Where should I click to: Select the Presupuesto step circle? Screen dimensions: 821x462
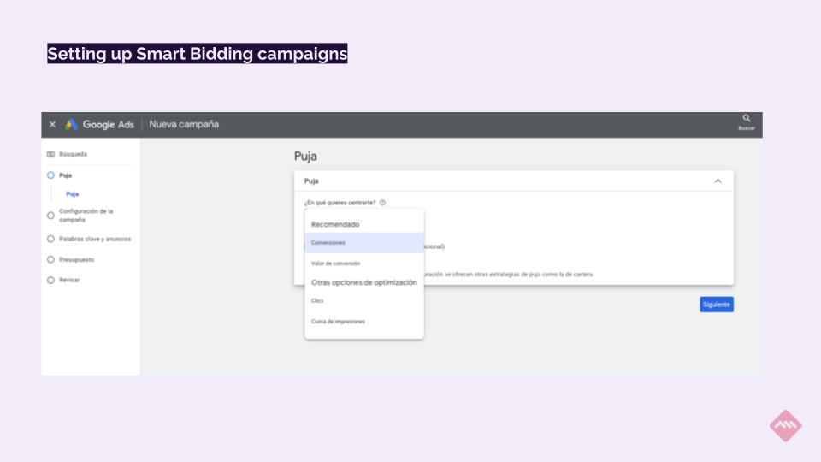point(50,260)
